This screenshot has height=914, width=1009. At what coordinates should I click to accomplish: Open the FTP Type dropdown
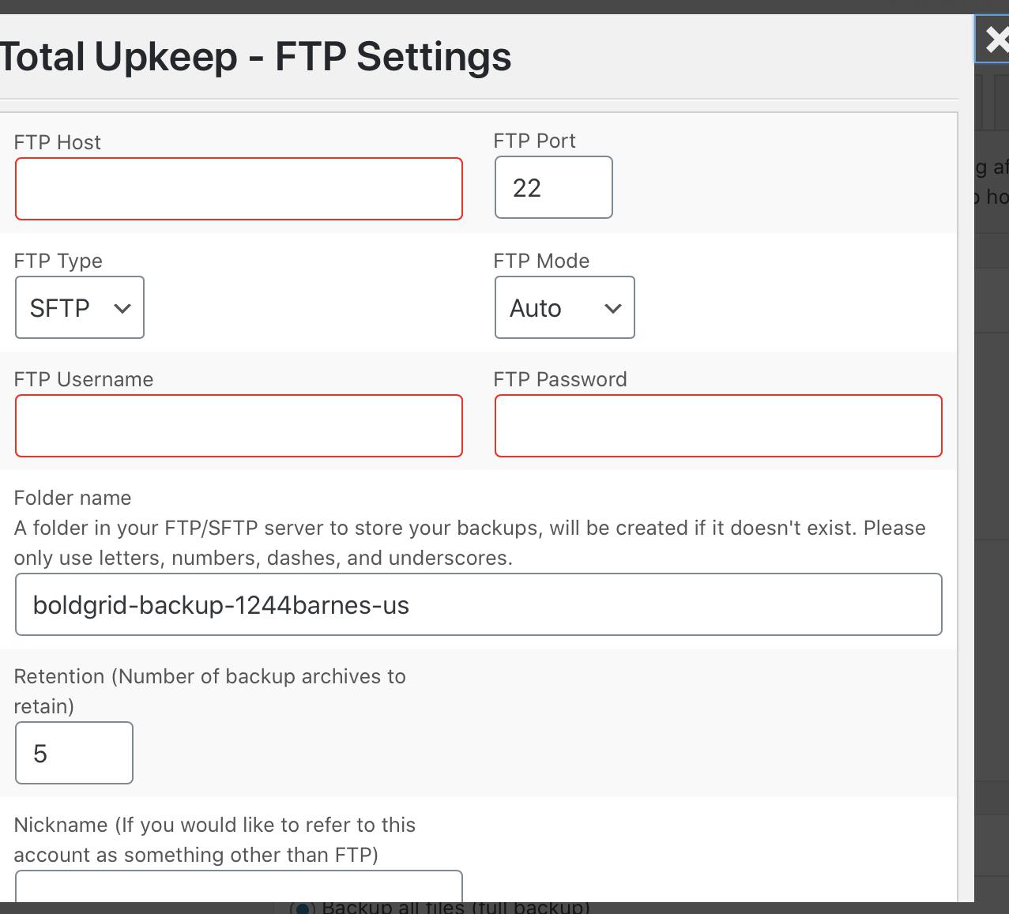click(79, 307)
